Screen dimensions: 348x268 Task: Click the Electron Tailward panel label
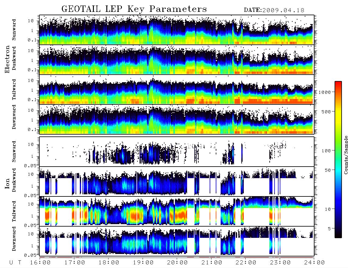point(14,90)
